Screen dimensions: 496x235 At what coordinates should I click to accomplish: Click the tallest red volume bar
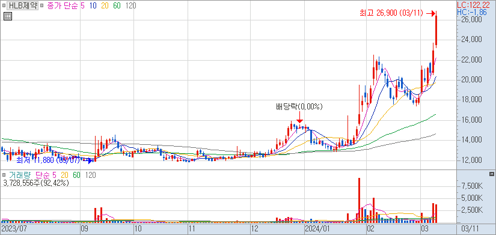point(360,200)
